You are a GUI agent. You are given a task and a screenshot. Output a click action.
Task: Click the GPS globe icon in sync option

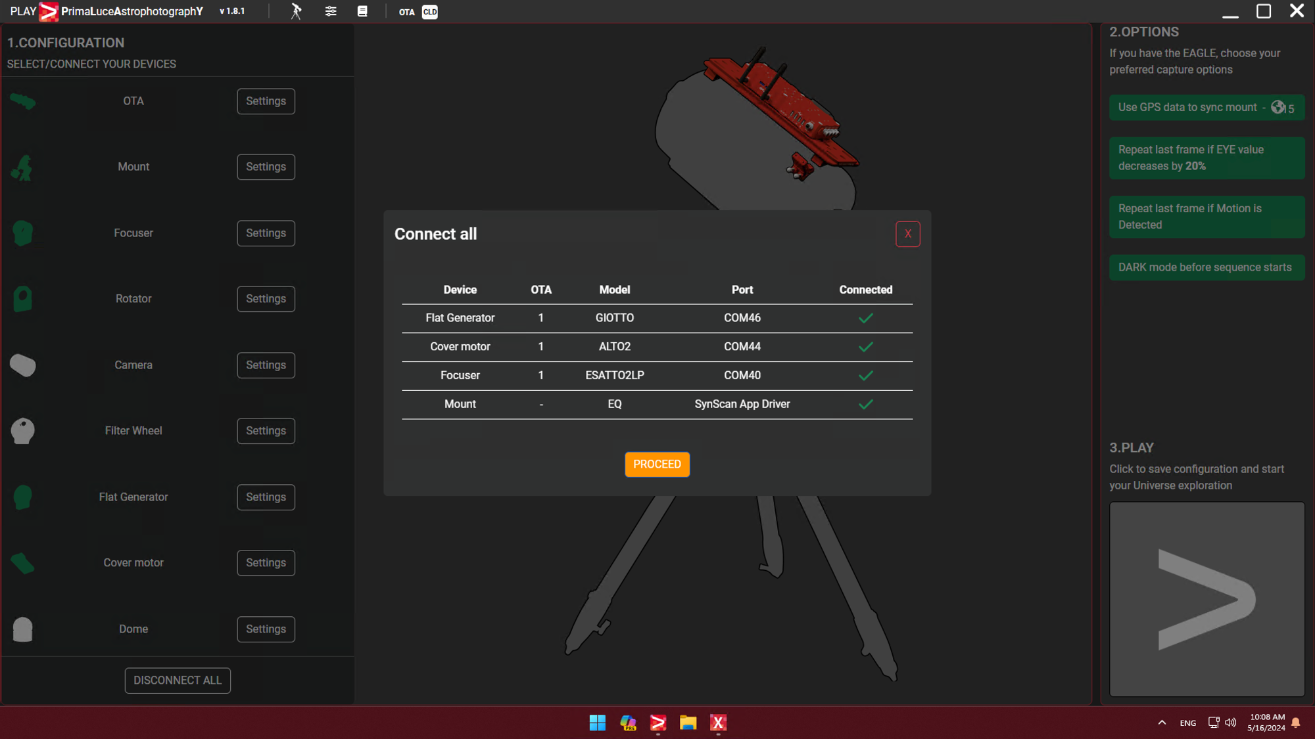click(x=1278, y=107)
